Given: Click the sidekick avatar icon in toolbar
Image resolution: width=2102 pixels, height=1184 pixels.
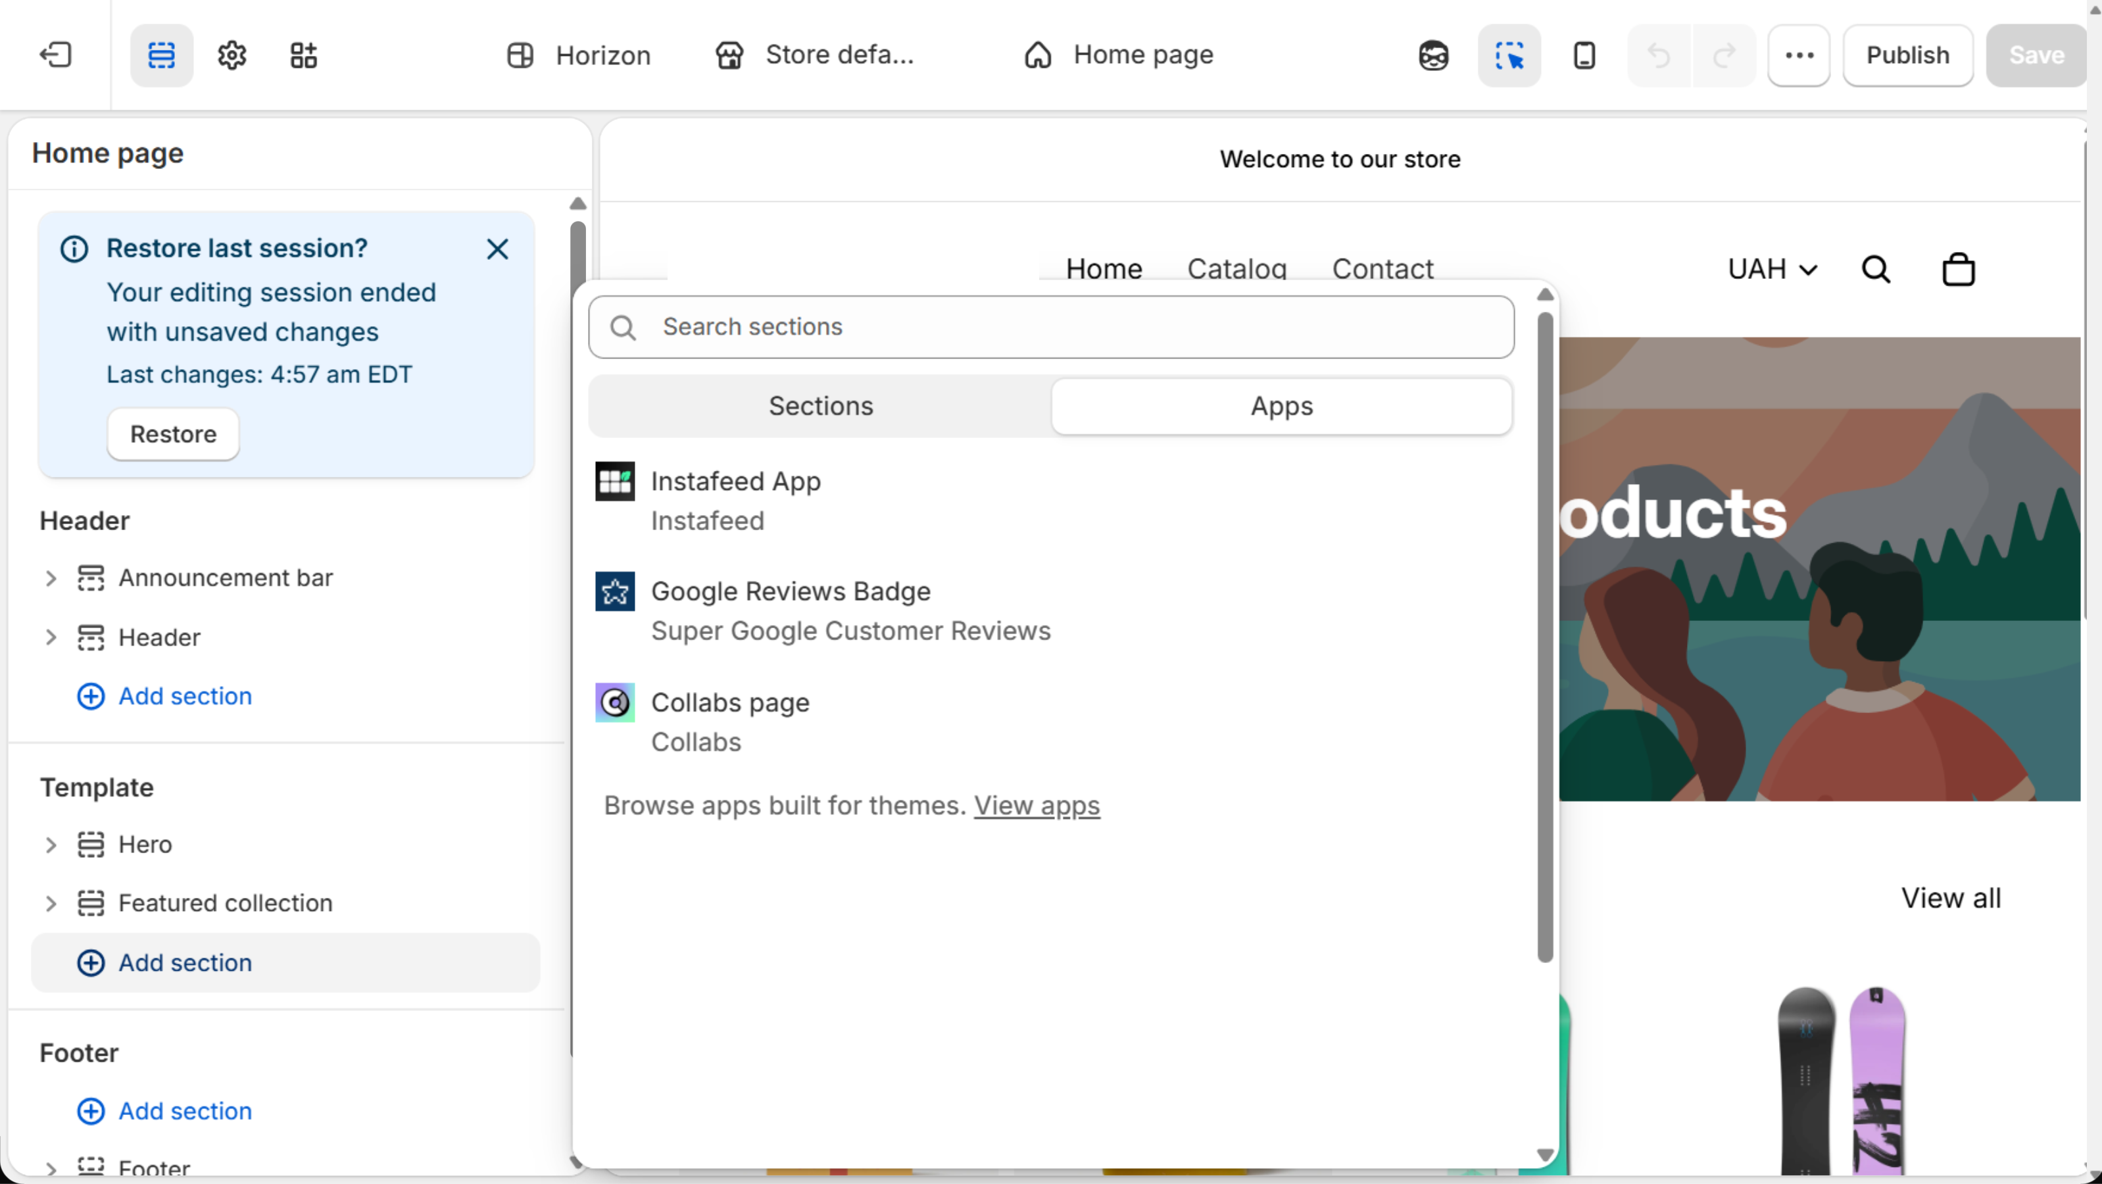Looking at the screenshot, I should (x=1433, y=55).
